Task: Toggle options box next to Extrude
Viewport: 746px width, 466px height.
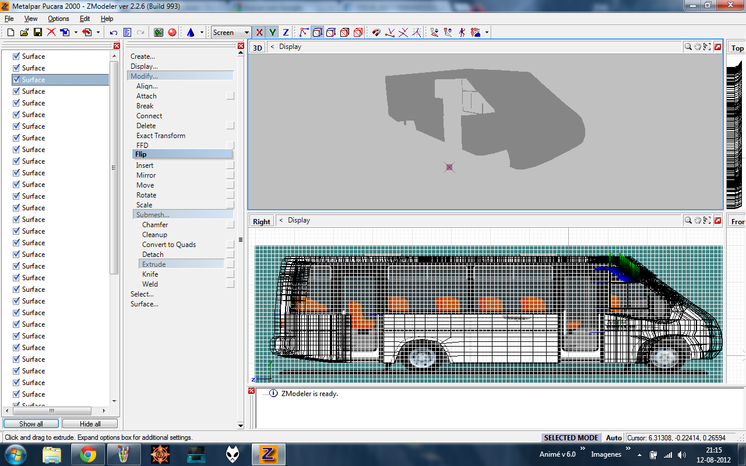Action: coord(230,264)
